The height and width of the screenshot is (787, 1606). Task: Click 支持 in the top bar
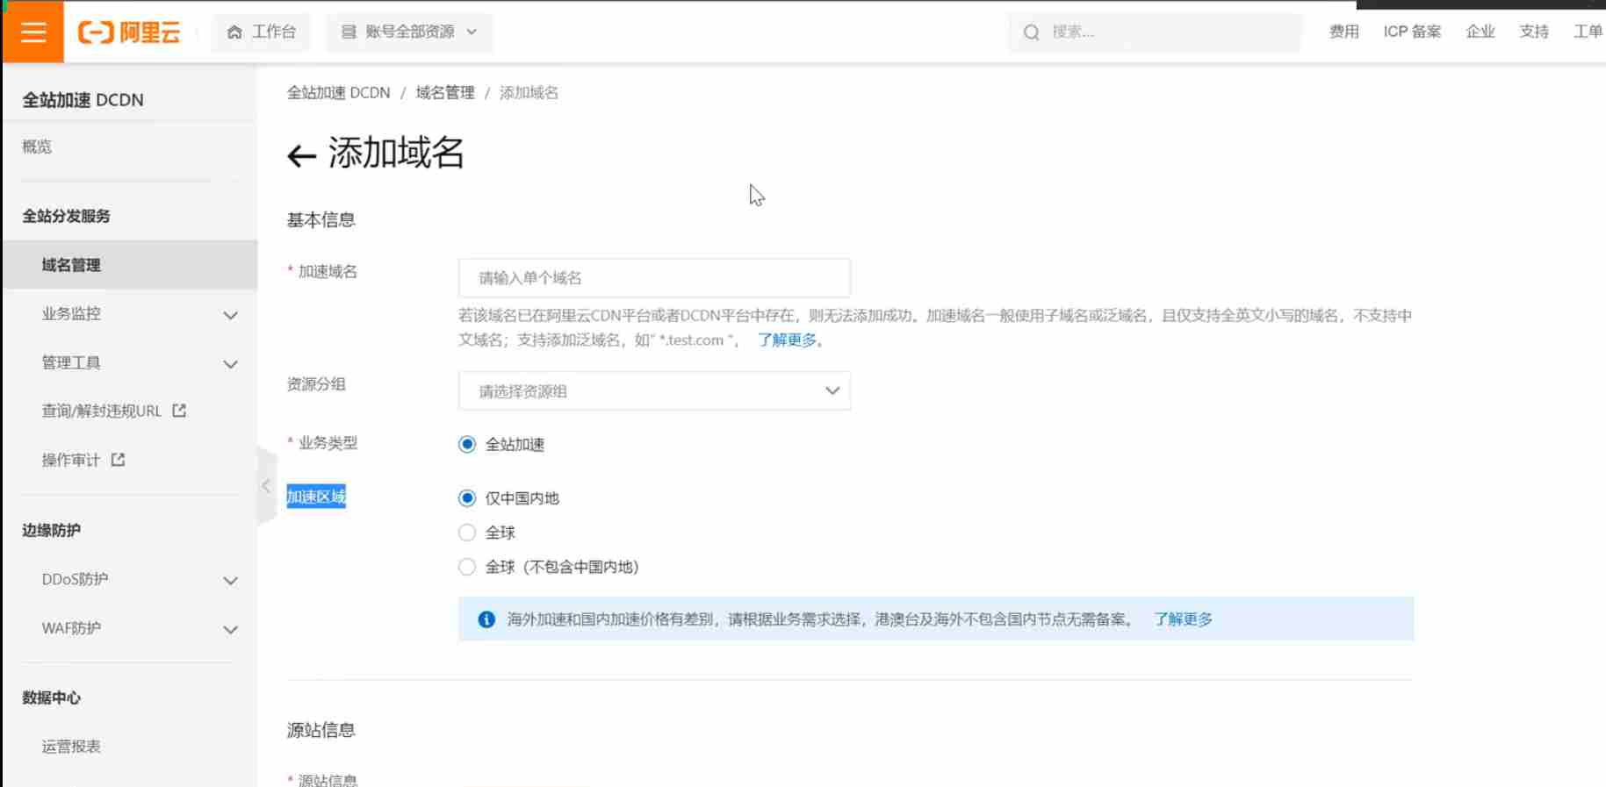click(x=1534, y=32)
